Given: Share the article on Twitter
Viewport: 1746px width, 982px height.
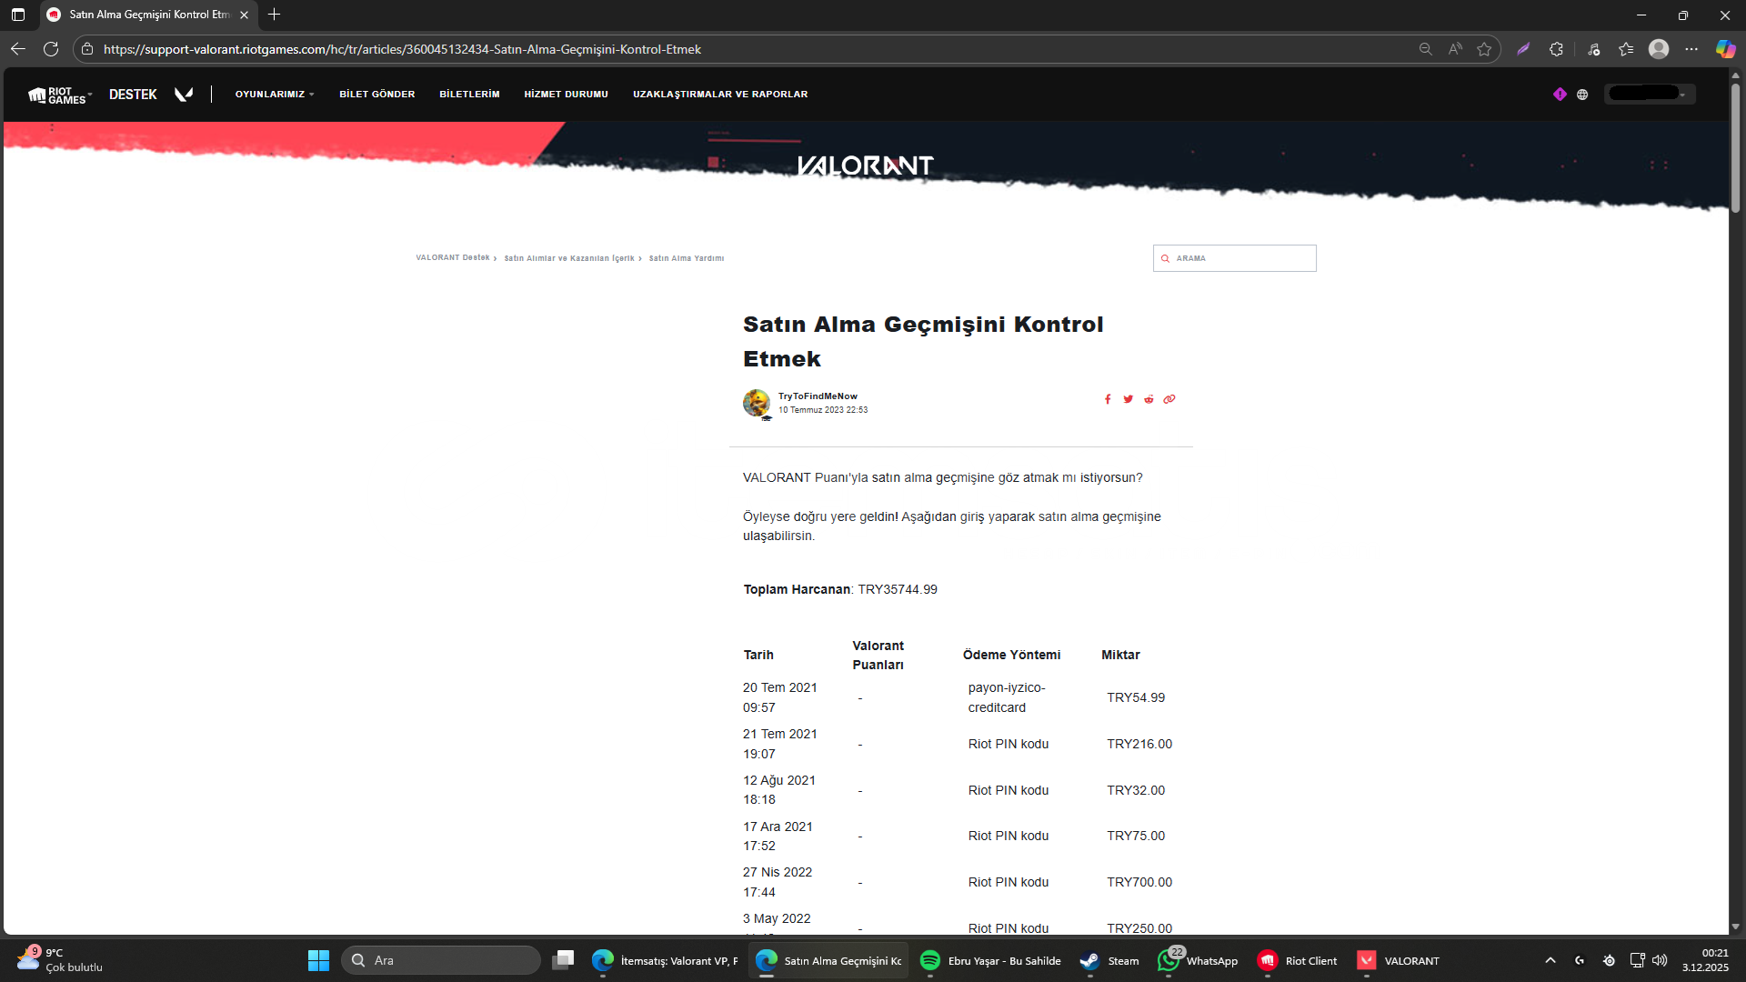Looking at the screenshot, I should click(x=1128, y=399).
